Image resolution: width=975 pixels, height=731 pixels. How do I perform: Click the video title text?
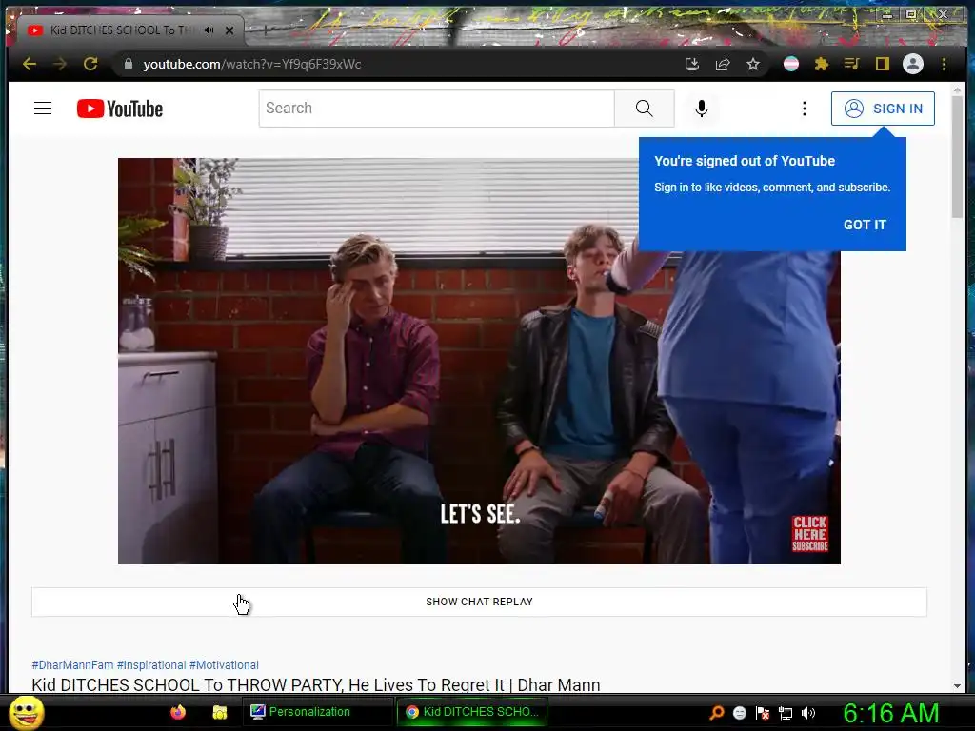[316, 684]
